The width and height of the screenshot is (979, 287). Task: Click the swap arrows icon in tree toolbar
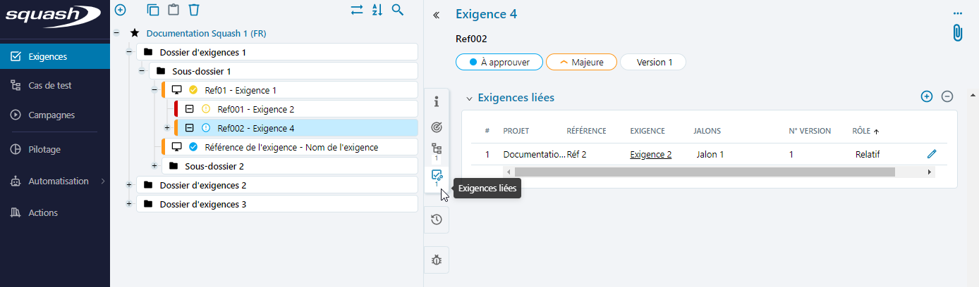tap(357, 10)
